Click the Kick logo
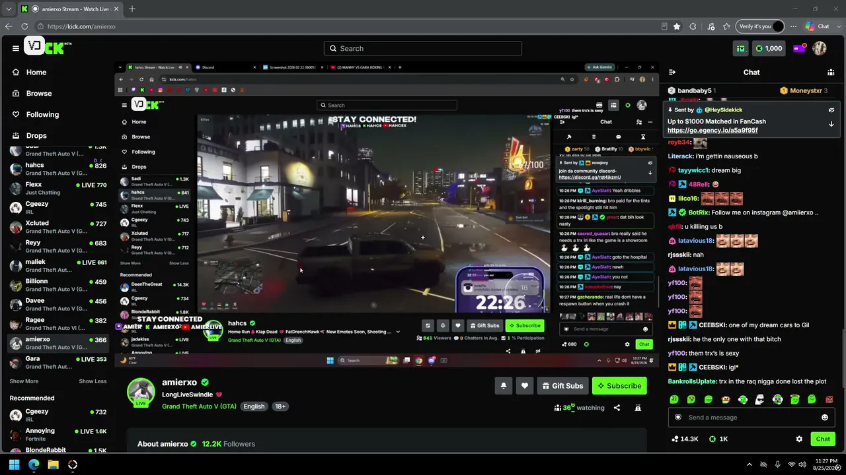 (x=48, y=47)
